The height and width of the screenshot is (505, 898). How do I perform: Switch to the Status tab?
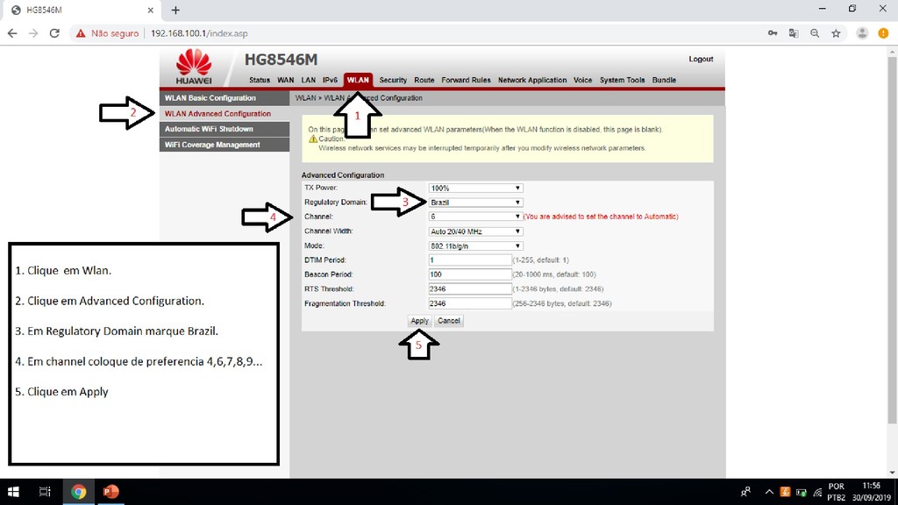260,80
